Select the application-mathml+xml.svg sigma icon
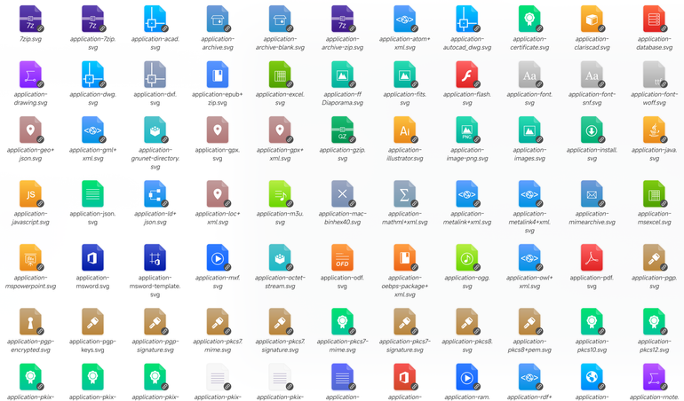The width and height of the screenshot is (684, 401). 404,193
